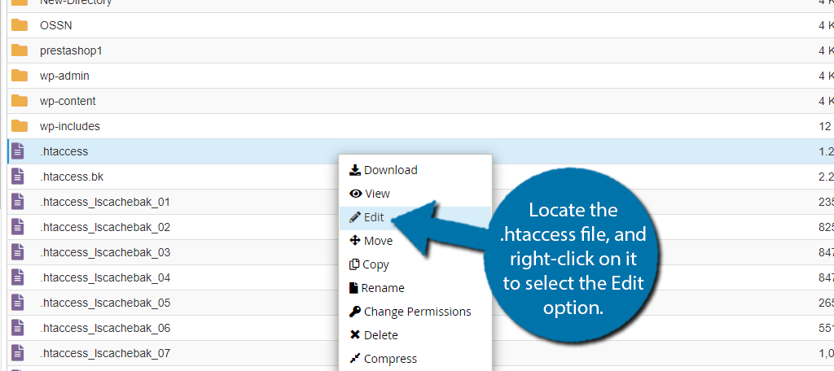
Task: Open Change Permissions from the context menu
Action: click(x=415, y=312)
